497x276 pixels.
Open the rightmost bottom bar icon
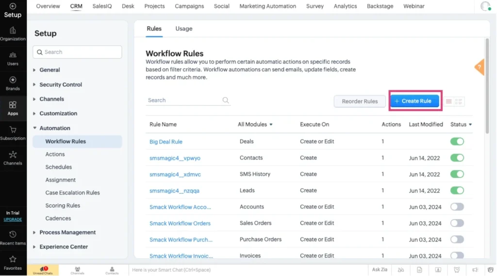[x=491, y=270]
